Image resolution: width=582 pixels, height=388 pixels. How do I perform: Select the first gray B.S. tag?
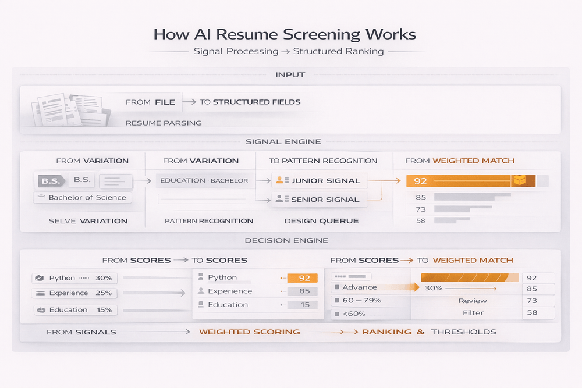click(x=50, y=181)
